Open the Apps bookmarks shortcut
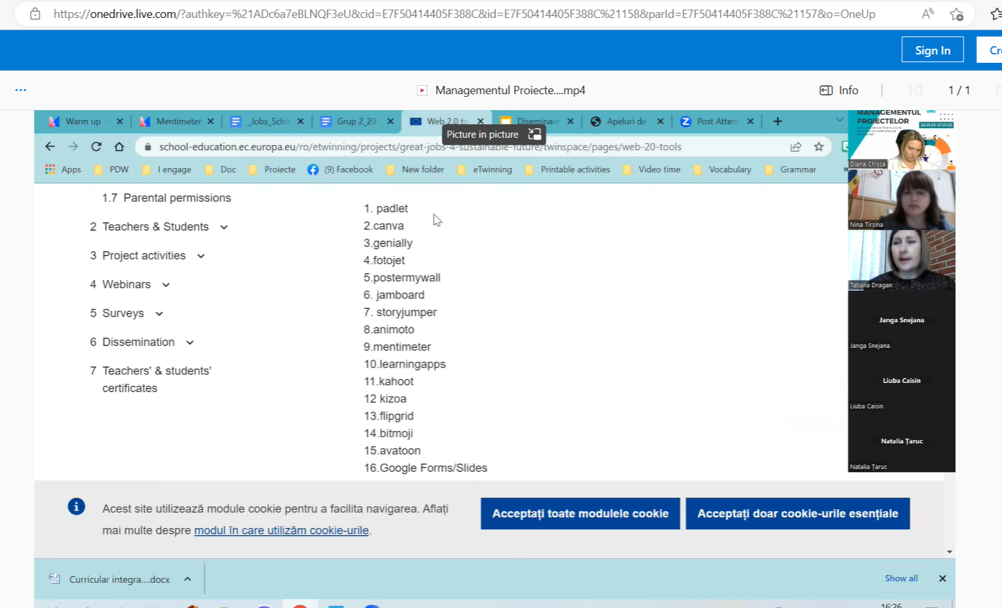This screenshot has width=1002, height=608. coord(63,170)
